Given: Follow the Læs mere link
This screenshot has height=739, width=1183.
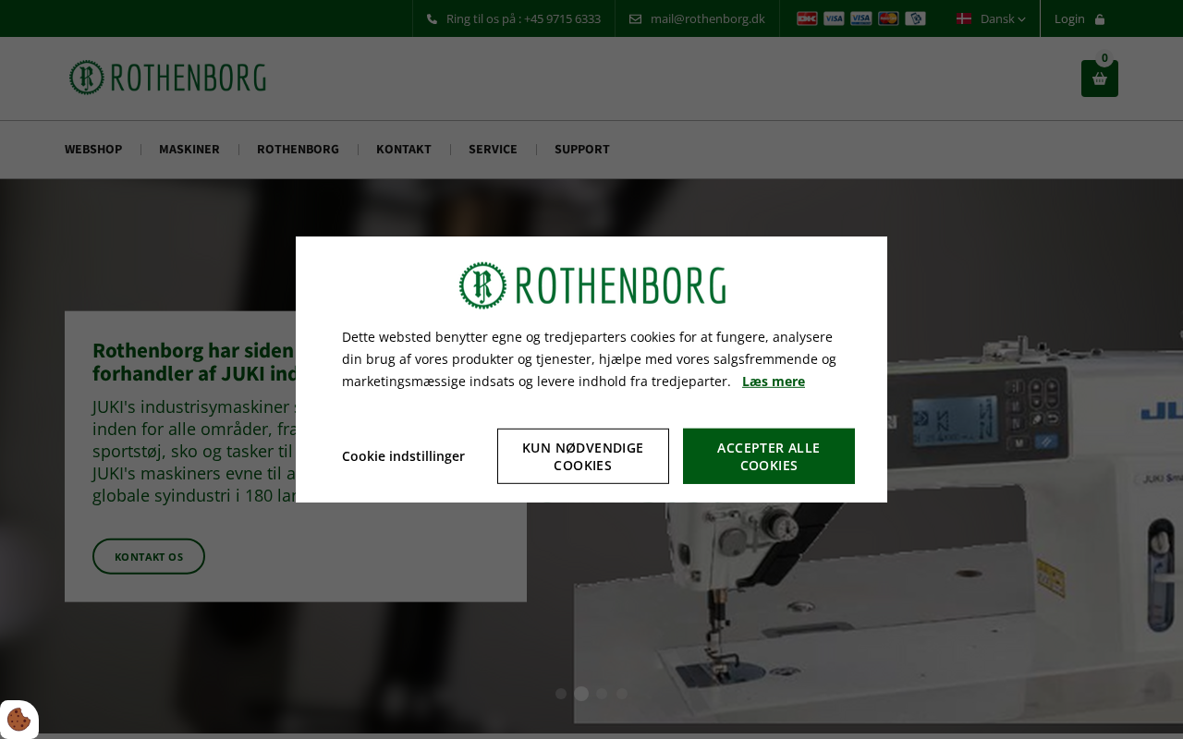Looking at the screenshot, I should [774, 382].
